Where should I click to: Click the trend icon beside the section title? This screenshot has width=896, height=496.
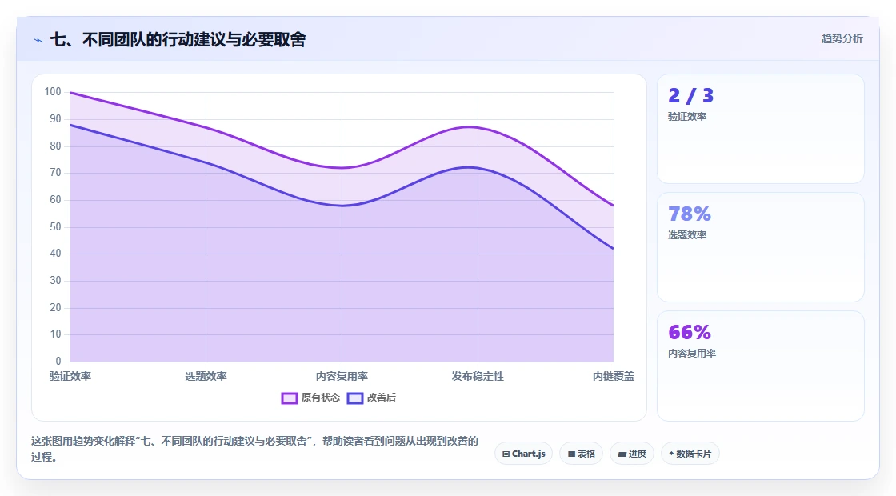38,40
